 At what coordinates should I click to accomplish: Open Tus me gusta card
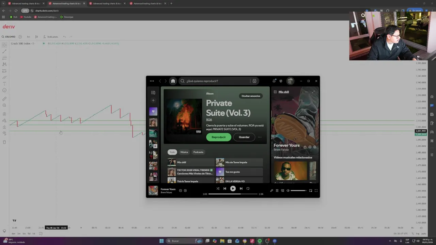[x=239, y=172]
